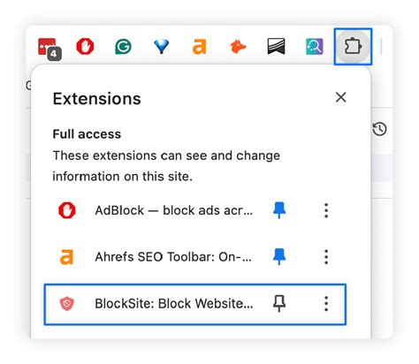Screen dimensions: 419x364
Task: Unpin Ahrefs SEO Toolbar from toolbar
Action: click(x=279, y=257)
